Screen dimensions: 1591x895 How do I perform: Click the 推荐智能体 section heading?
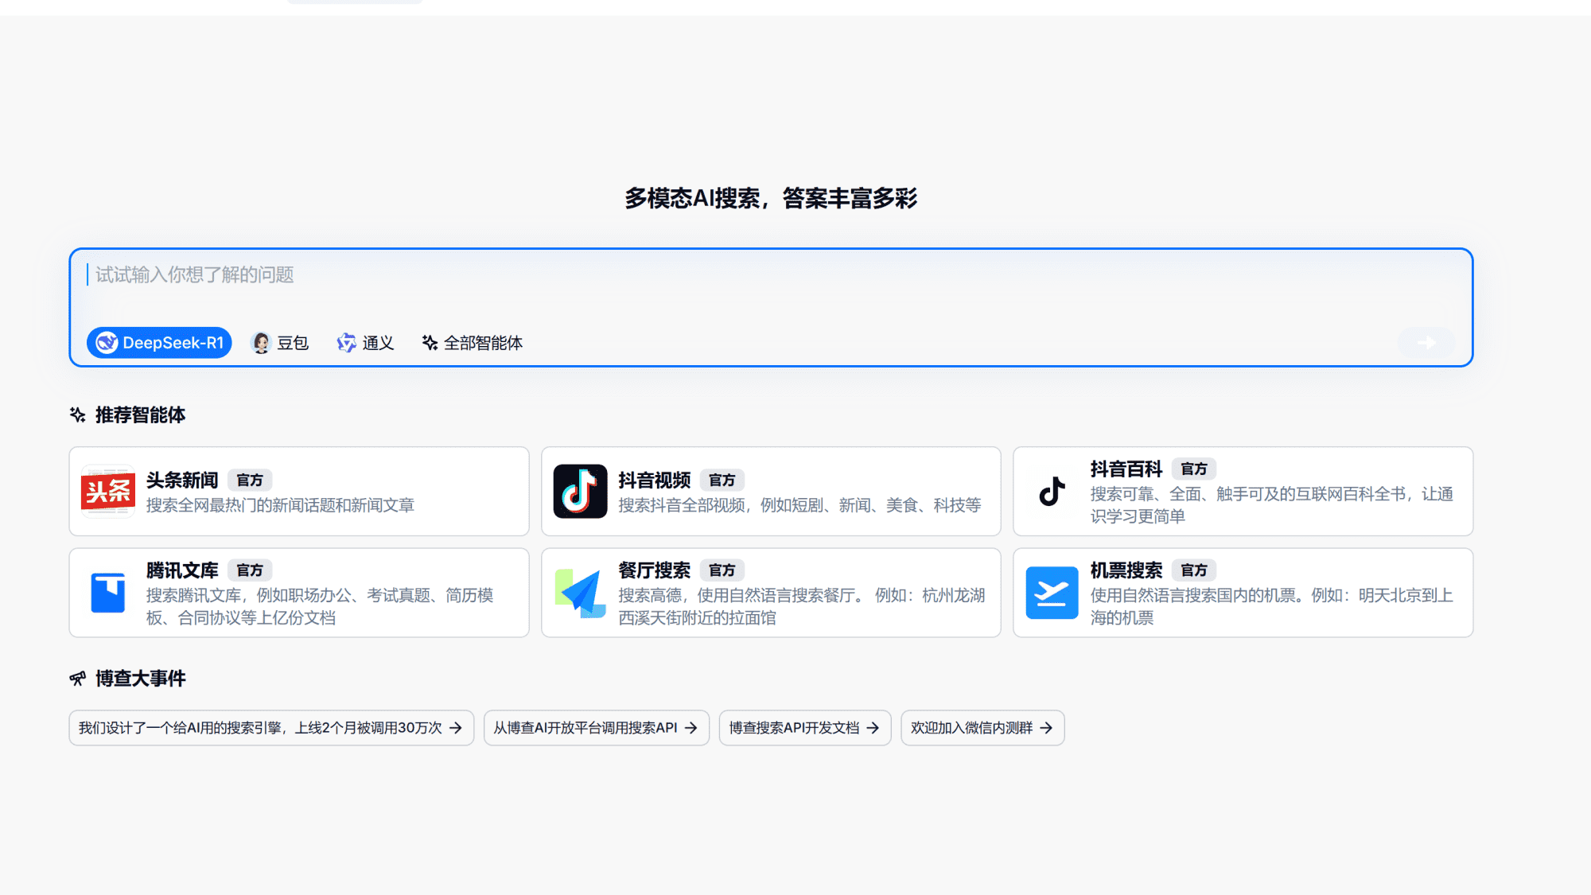tap(140, 415)
